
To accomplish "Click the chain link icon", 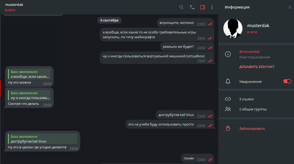I will [x=228, y=99].
